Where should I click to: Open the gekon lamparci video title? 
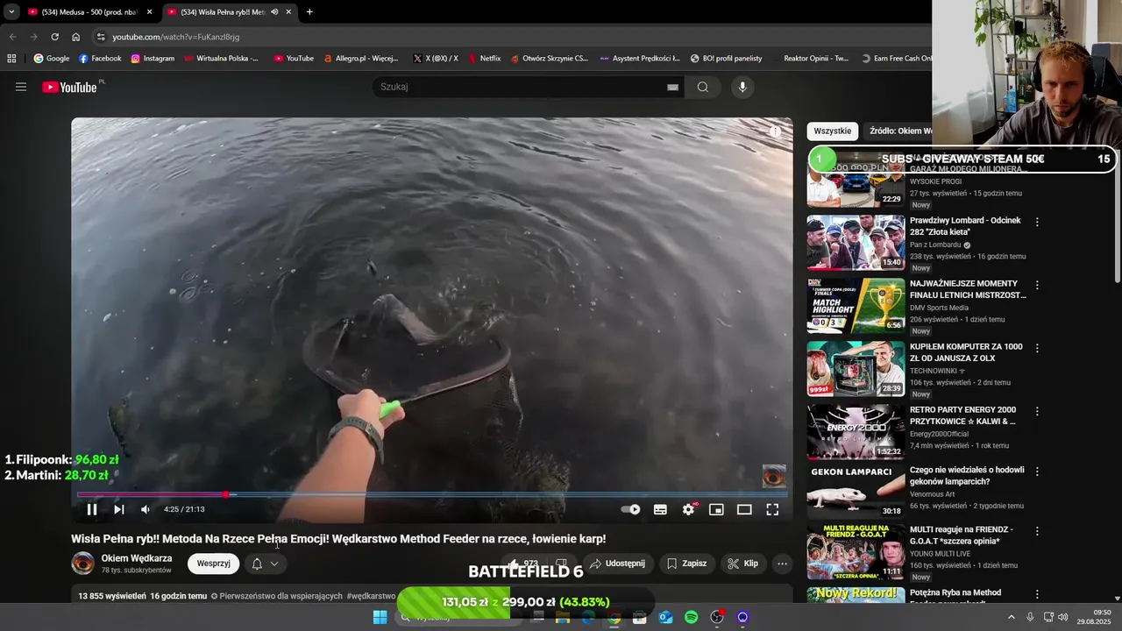[x=967, y=476]
